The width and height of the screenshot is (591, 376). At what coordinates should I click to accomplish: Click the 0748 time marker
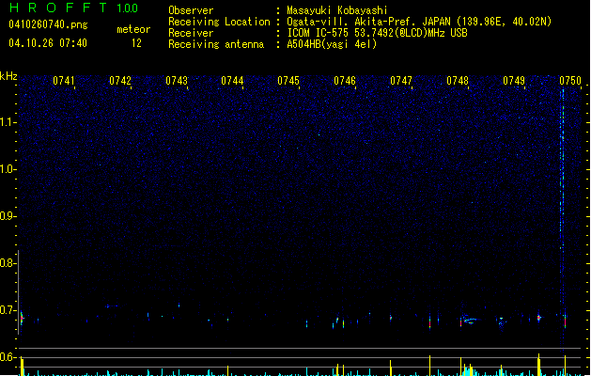coord(458,81)
